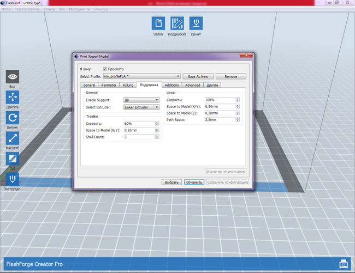The image size is (355, 273).
Task: Open the Поддержка supports tool icon
Action: point(177,23)
